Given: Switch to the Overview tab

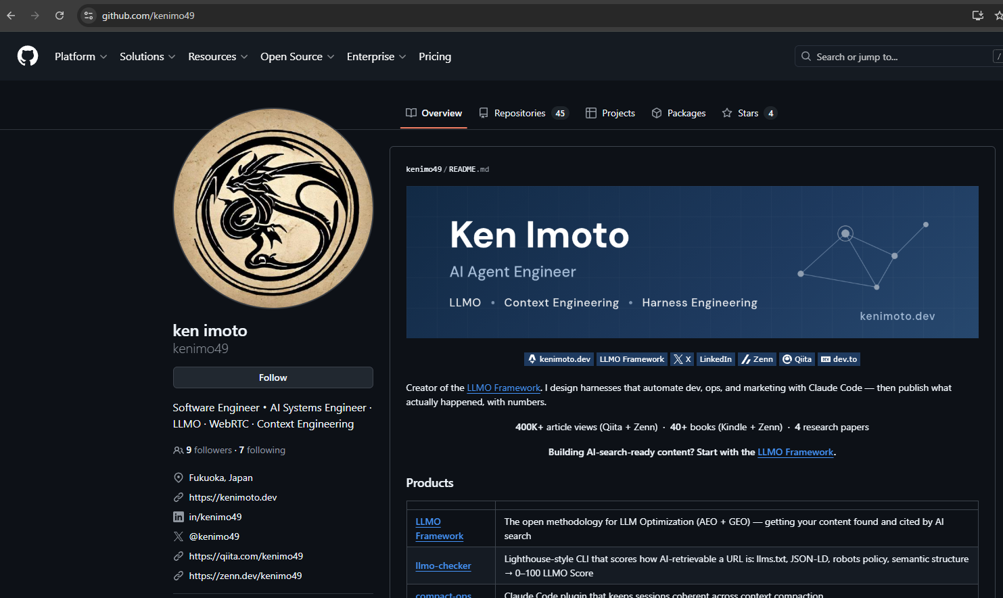Looking at the screenshot, I should tap(434, 113).
